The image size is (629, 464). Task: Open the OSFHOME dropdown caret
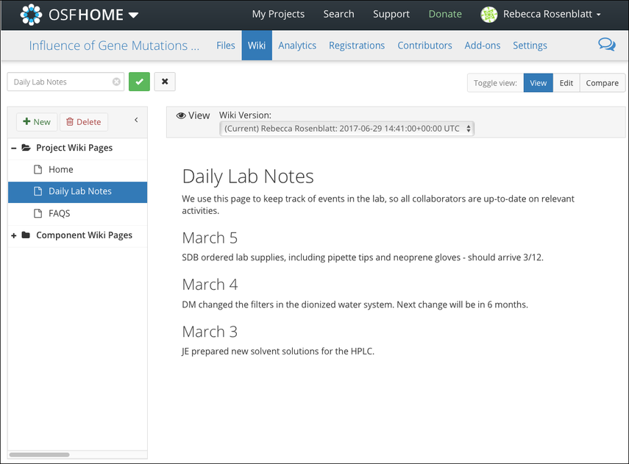(133, 15)
